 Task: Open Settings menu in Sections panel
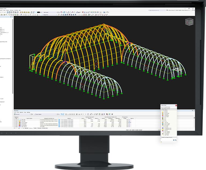[x=28, y=112]
